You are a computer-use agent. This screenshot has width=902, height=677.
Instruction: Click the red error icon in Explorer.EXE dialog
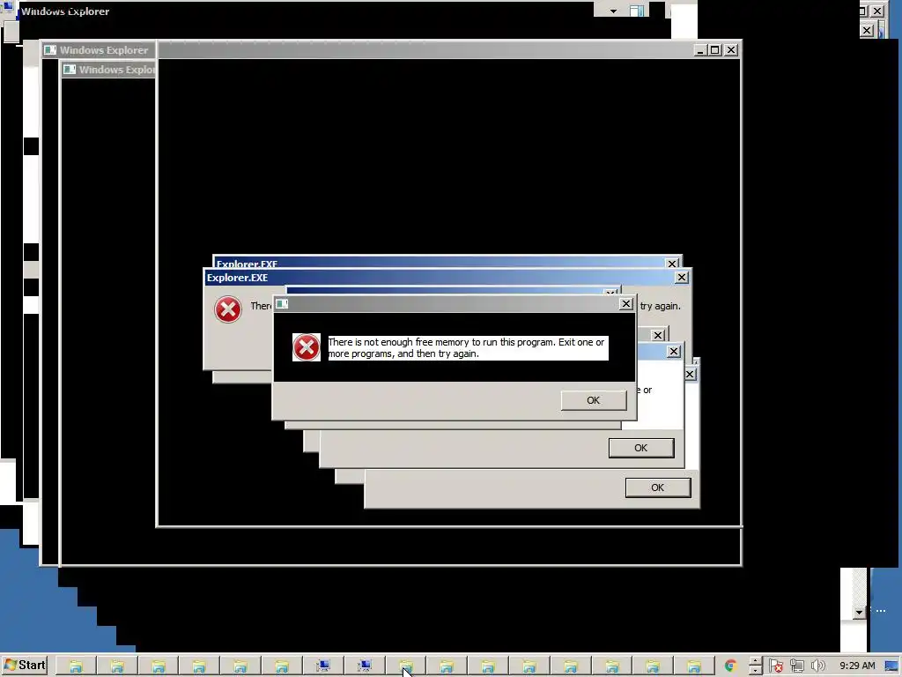click(x=228, y=309)
